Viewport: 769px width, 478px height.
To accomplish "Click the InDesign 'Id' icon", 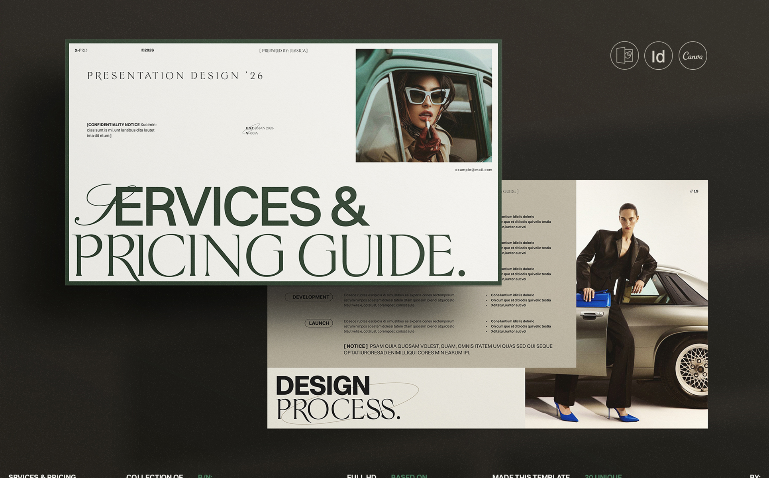I will coord(658,56).
